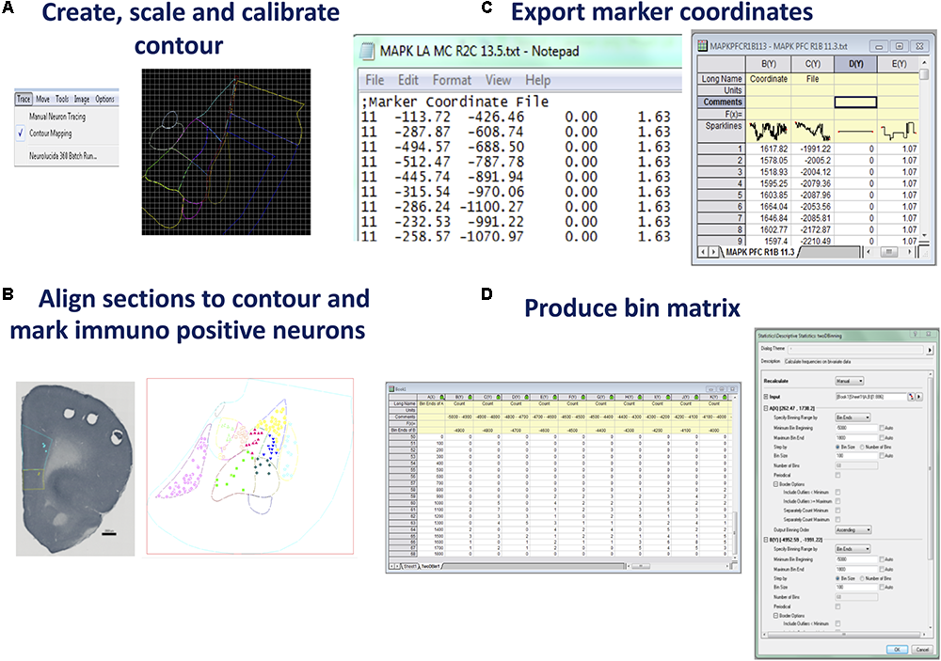Expand the Recalculate dropdown
Screen dimensions: 941x661
pyautogui.click(x=851, y=382)
